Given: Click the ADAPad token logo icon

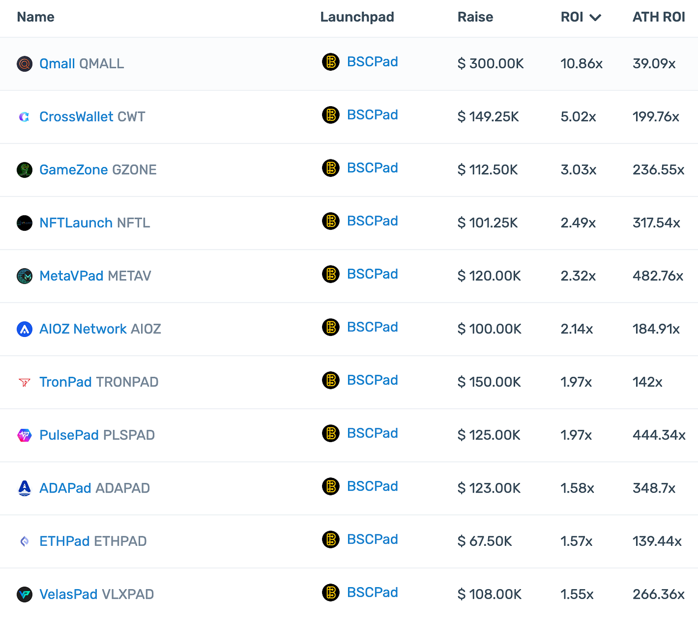Looking at the screenshot, I should coord(24,488).
